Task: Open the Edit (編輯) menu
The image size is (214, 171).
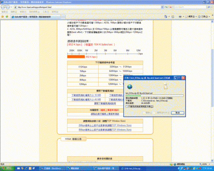Action: [x=14, y=12]
